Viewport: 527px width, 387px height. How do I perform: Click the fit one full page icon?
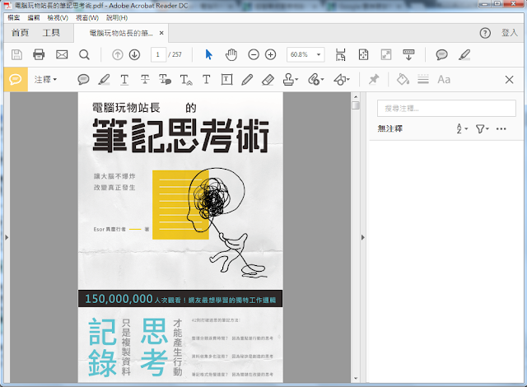click(363, 54)
